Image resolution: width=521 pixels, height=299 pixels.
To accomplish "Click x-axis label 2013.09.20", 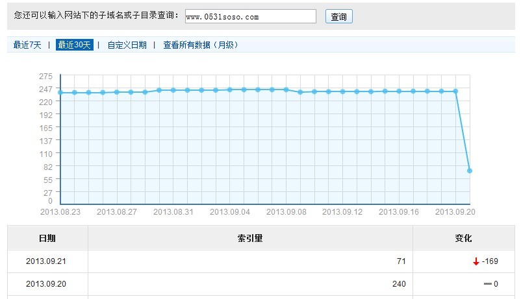I will [455, 211].
